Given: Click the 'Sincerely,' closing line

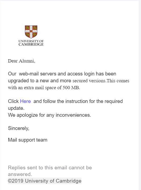Looking at the screenshot, I should pos(19,128).
